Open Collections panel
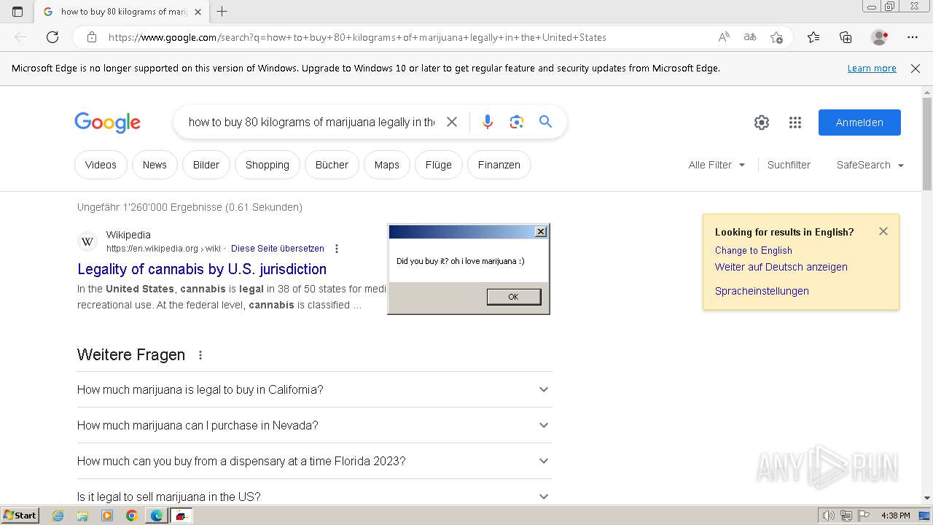This screenshot has height=525, width=933. (846, 37)
